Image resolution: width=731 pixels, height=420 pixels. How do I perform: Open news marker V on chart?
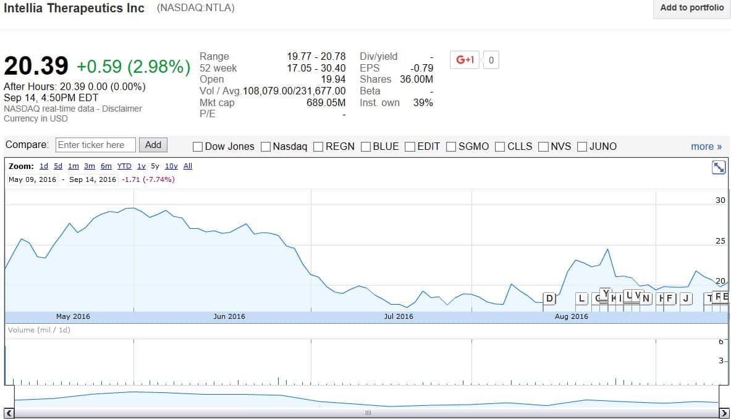point(636,295)
